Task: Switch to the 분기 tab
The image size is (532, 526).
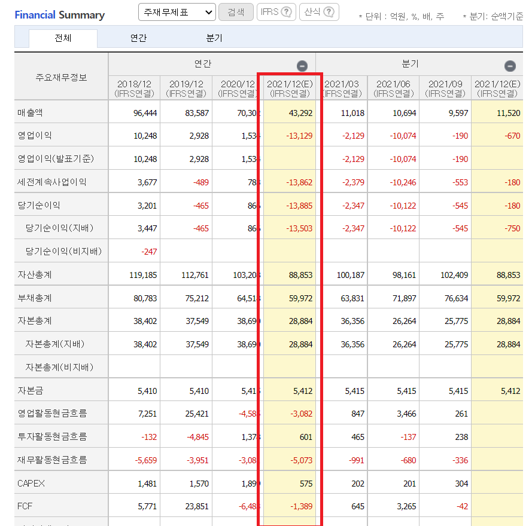Action: point(214,38)
